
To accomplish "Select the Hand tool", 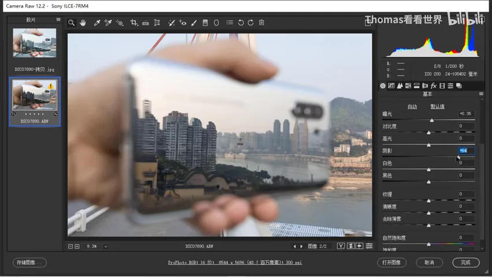I will click(83, 23).
